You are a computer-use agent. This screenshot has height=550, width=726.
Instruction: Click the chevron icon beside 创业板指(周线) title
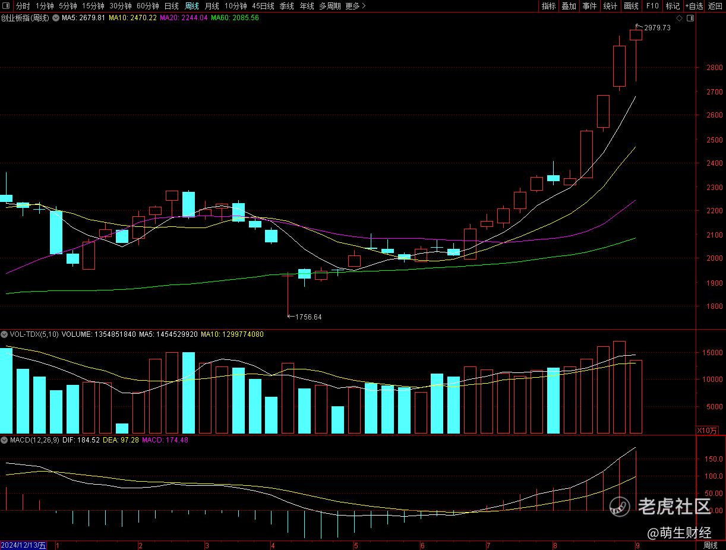pyautogui.click(x=55, y=18)
